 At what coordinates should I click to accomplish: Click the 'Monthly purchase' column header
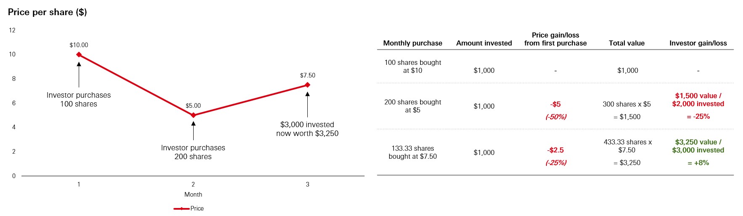(413, 43)
